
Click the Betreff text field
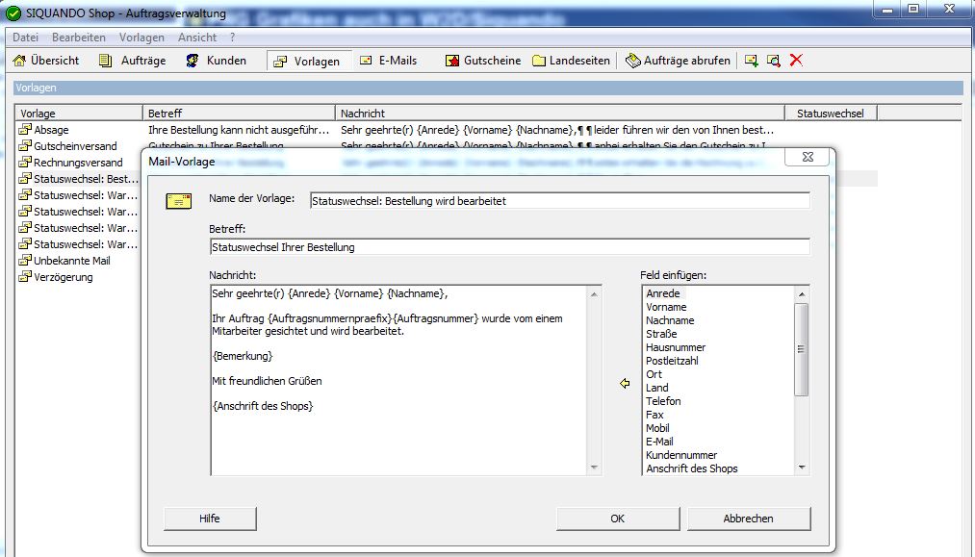point(509,247)
